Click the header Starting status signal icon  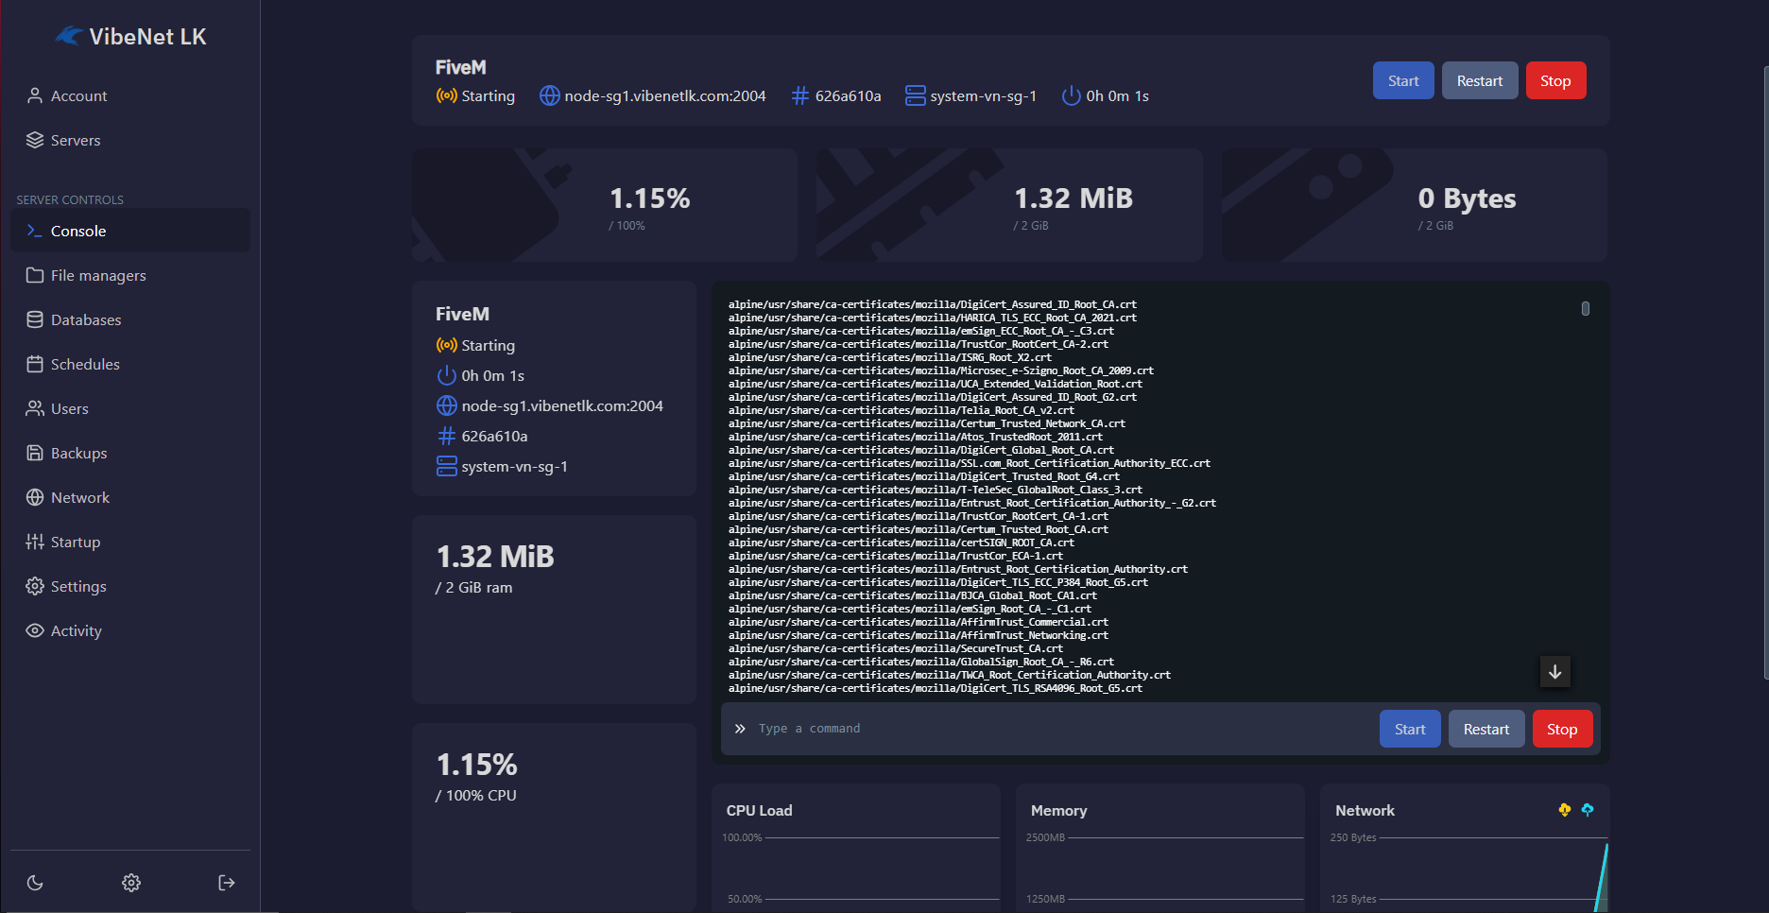pos(446,95)
